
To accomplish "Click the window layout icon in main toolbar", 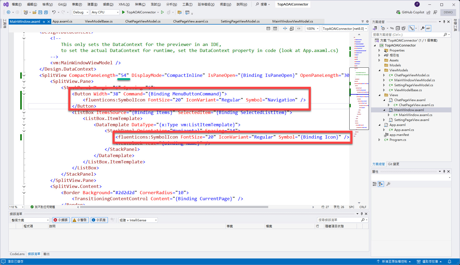I will tap(187, 12).
